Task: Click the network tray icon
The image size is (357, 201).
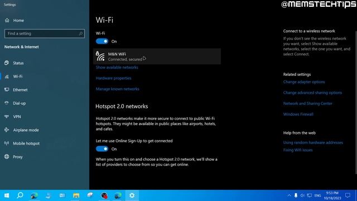Action: click(x=310, y=195)
